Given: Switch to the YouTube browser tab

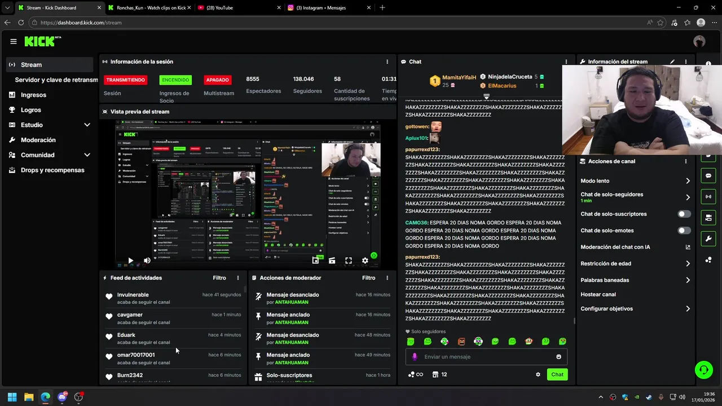Looking at the screenshot, I should click(x=239, y=8).
